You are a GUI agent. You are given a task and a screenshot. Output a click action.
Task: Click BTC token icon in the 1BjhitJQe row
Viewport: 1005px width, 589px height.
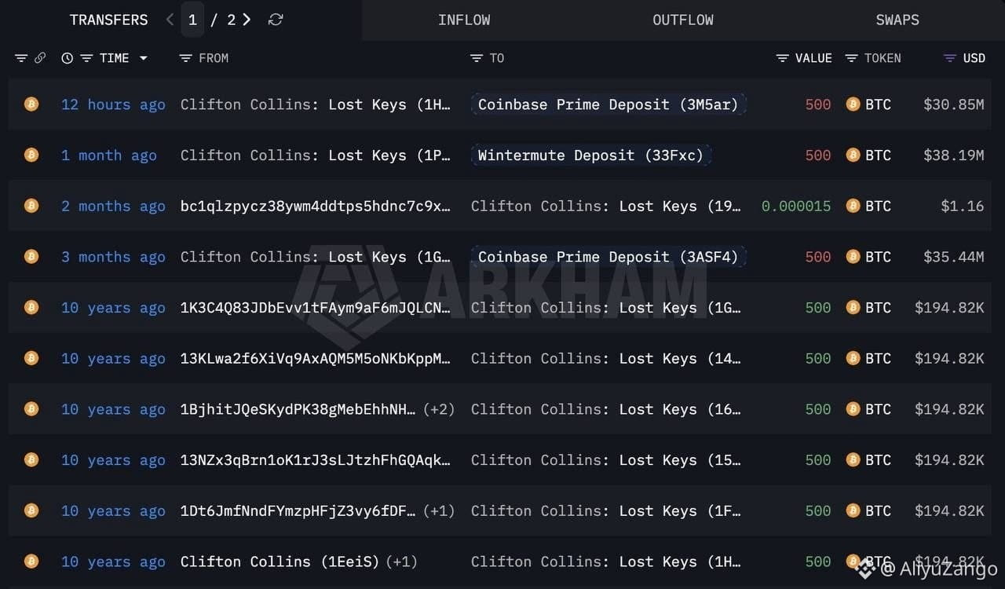[853, 408]
